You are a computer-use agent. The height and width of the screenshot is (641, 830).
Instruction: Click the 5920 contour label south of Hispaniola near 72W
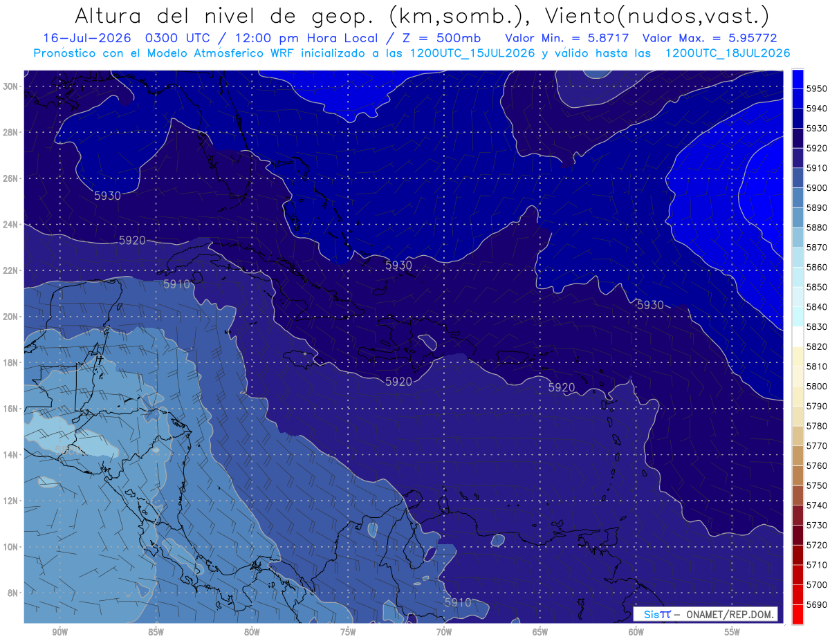[398, 382]
